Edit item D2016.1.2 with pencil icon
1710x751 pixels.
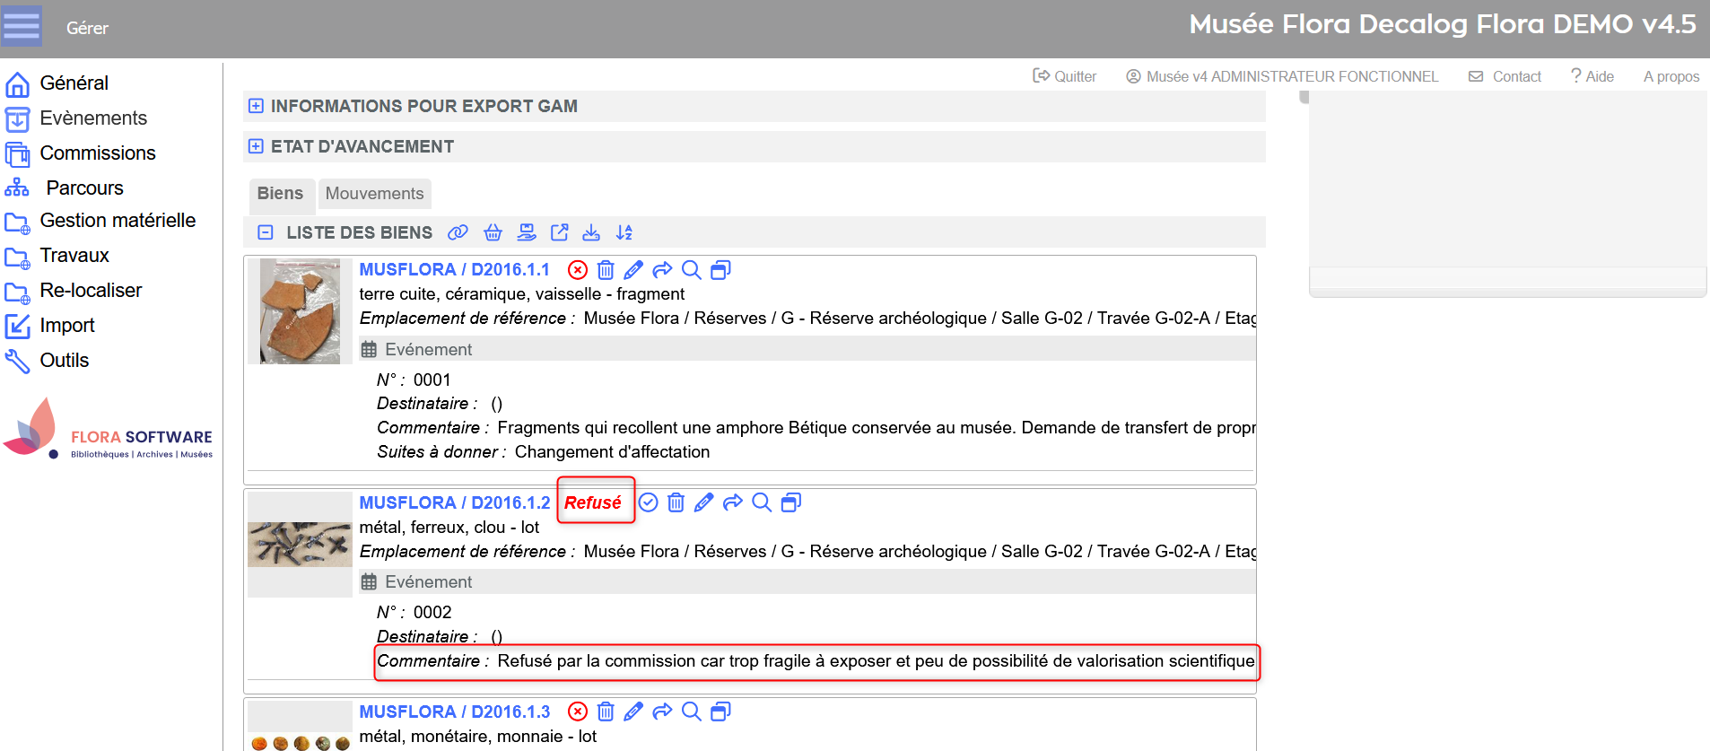coord(704,502)
